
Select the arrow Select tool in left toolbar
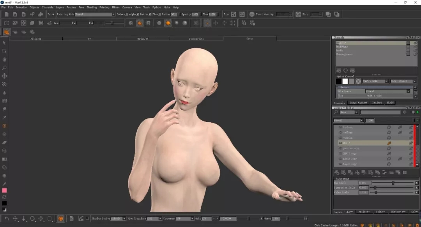(4, 43)
